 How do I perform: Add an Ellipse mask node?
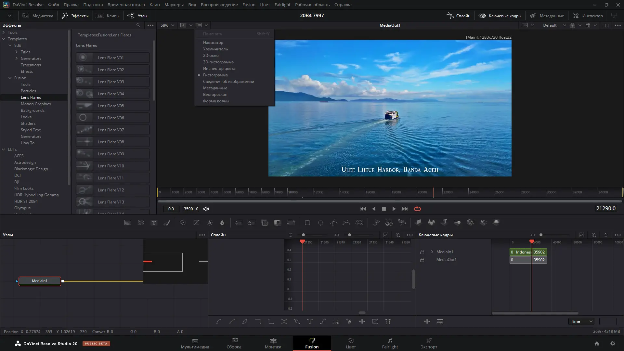point(320,223)
